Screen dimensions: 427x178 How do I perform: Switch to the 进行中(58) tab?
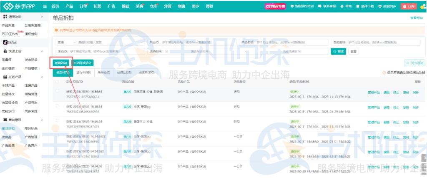pyautogui.click(x=83, y=72)
